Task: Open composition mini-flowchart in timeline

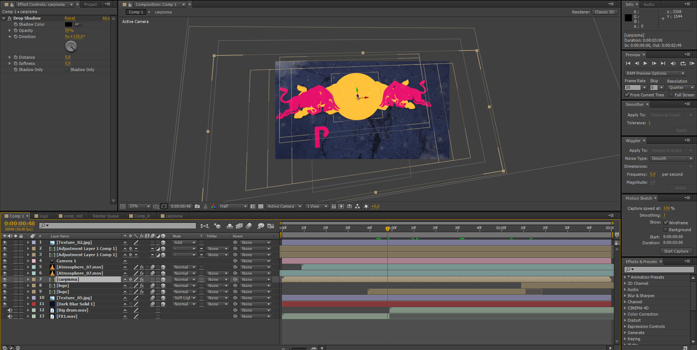Action: (x=205, y=226)
